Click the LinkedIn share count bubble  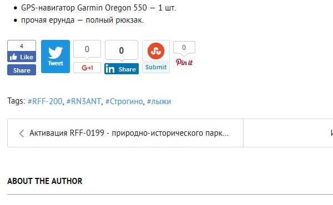122,50
